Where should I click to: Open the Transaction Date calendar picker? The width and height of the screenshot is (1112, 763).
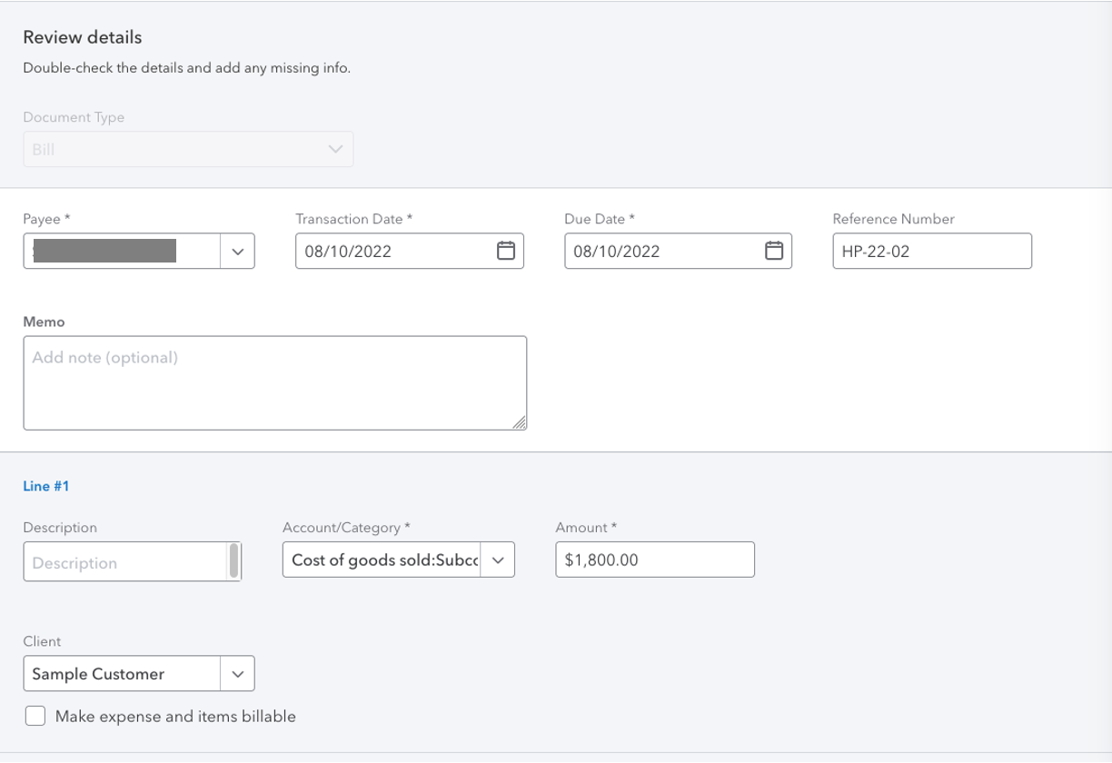click(505, 251)
